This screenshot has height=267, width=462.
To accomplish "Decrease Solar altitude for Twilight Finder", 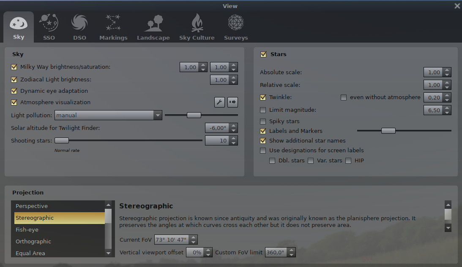I will point(234,130).
